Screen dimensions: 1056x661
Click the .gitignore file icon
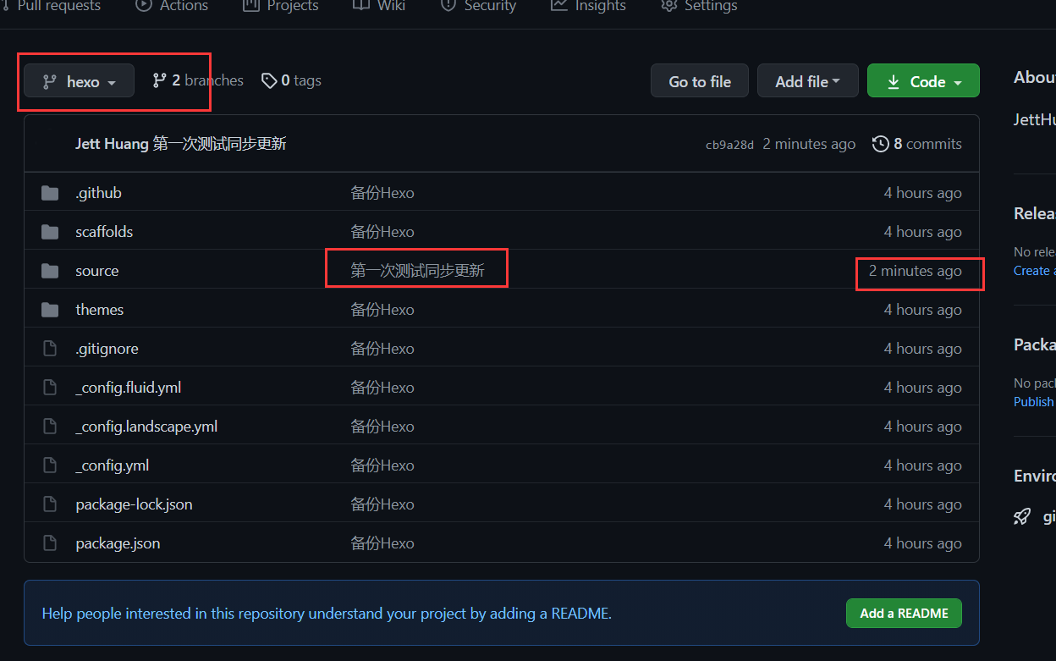50,349
